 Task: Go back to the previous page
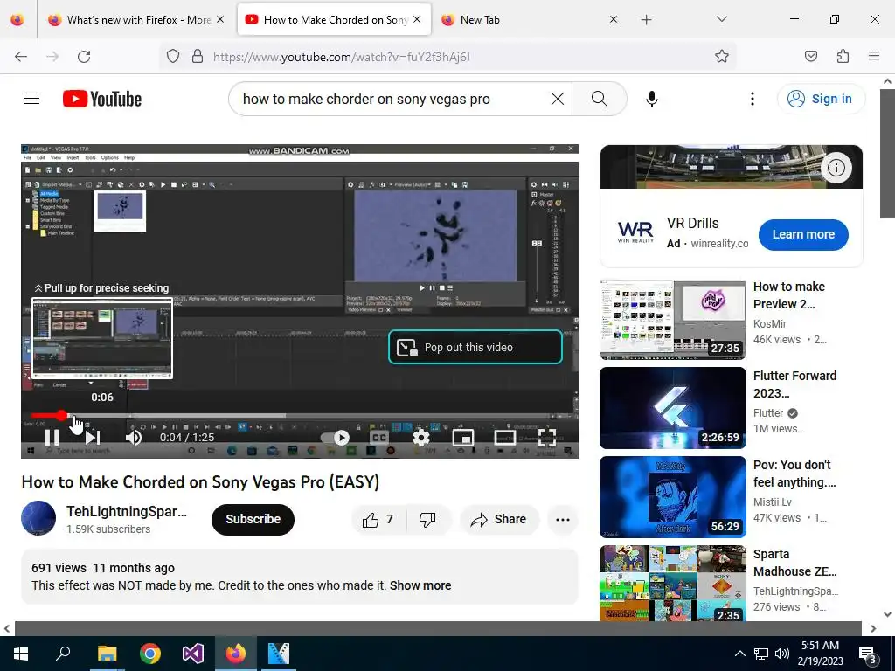tap(21, 57)
